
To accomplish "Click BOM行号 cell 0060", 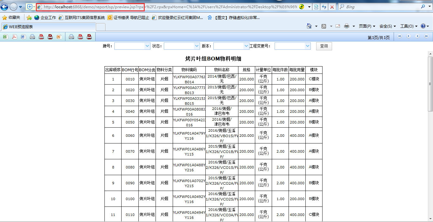I will 130,136.
